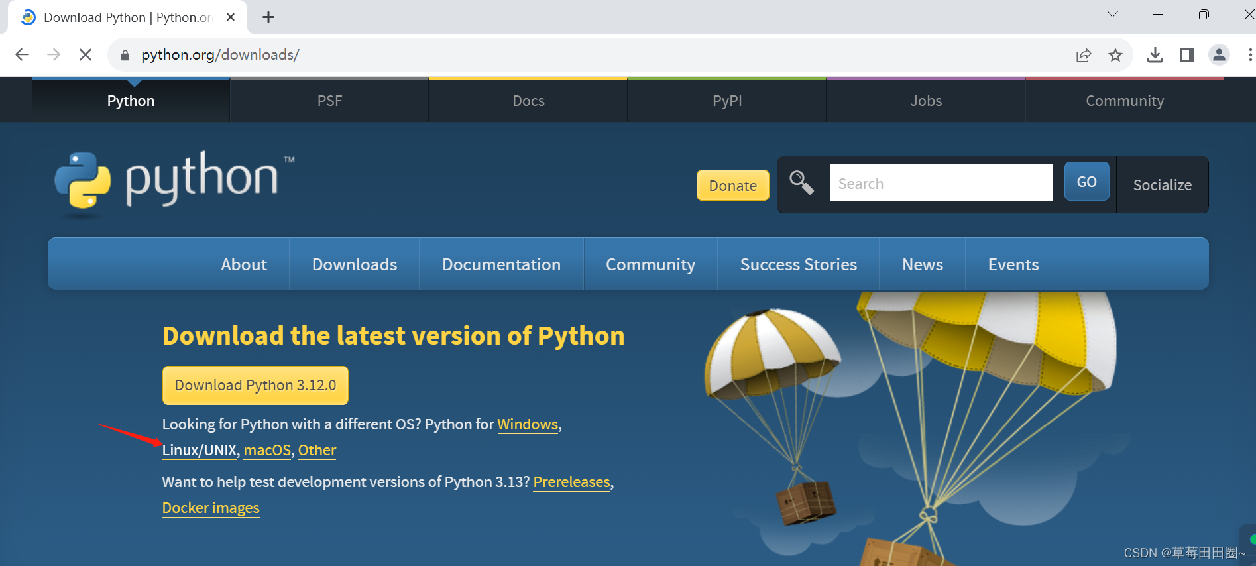Click Download Python 3.12.0 button
This screenshot has height=566, width=1256.
[x=255, y=385]
